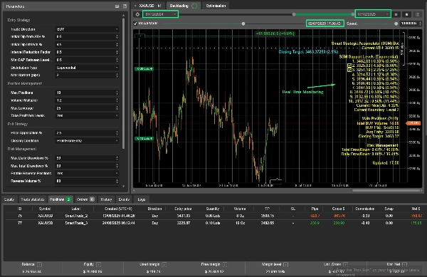Sort positions by the Created (UTC+0) column
The height and width of the screenshot is (277, 427).
118,209
